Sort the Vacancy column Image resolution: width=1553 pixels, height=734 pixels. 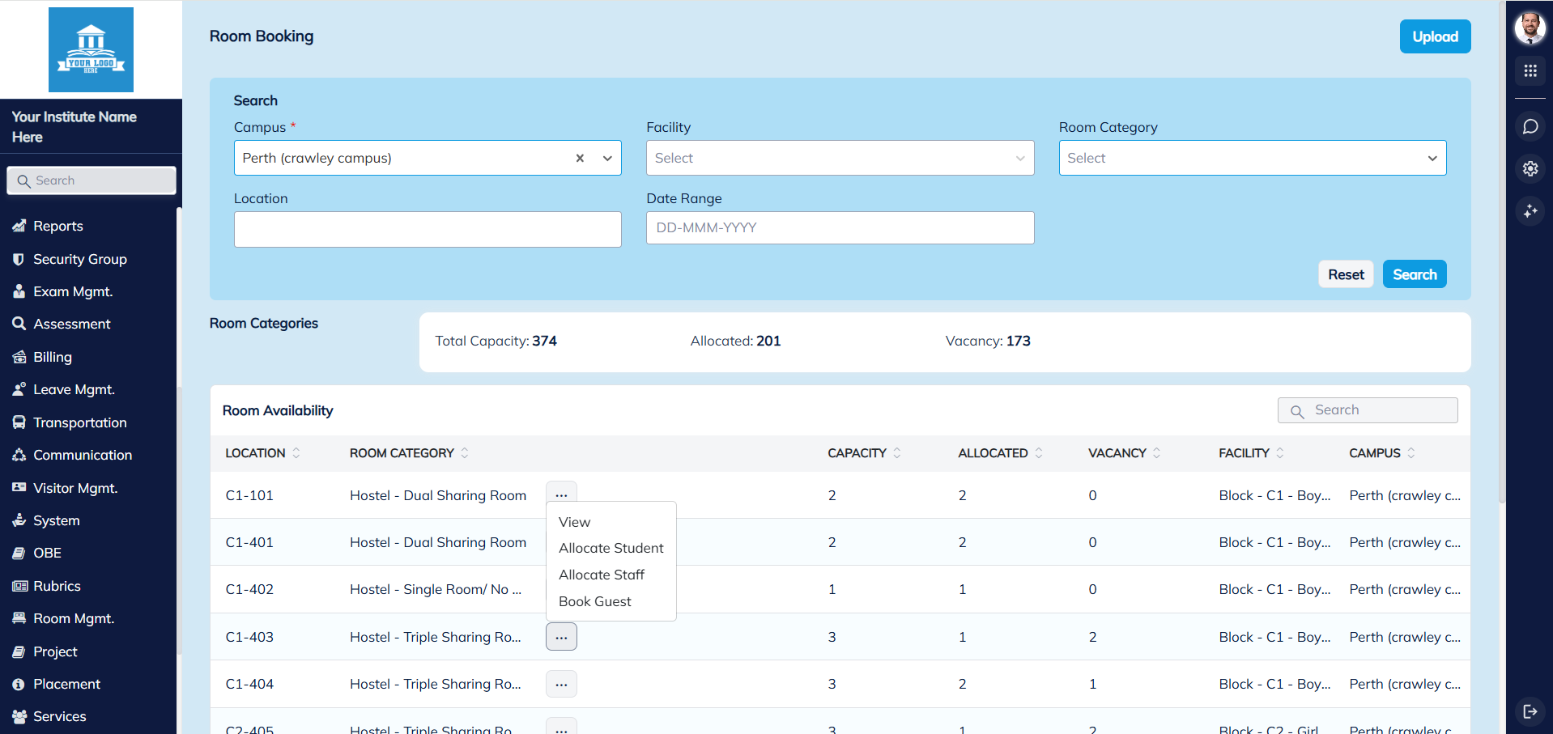pyautogui.click(x=1158, y=453)
